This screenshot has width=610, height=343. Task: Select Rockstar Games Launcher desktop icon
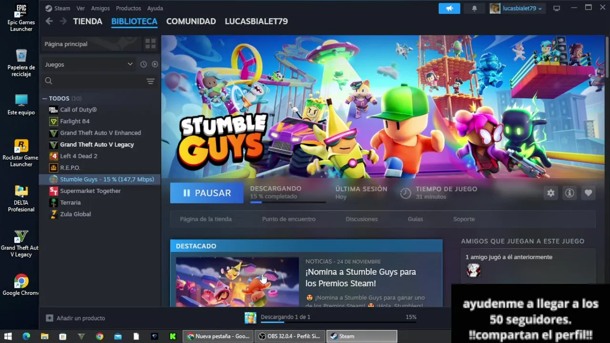[21, 153]
